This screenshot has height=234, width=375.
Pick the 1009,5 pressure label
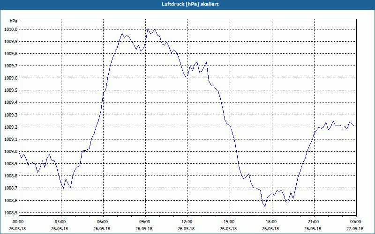coord(11,90)
